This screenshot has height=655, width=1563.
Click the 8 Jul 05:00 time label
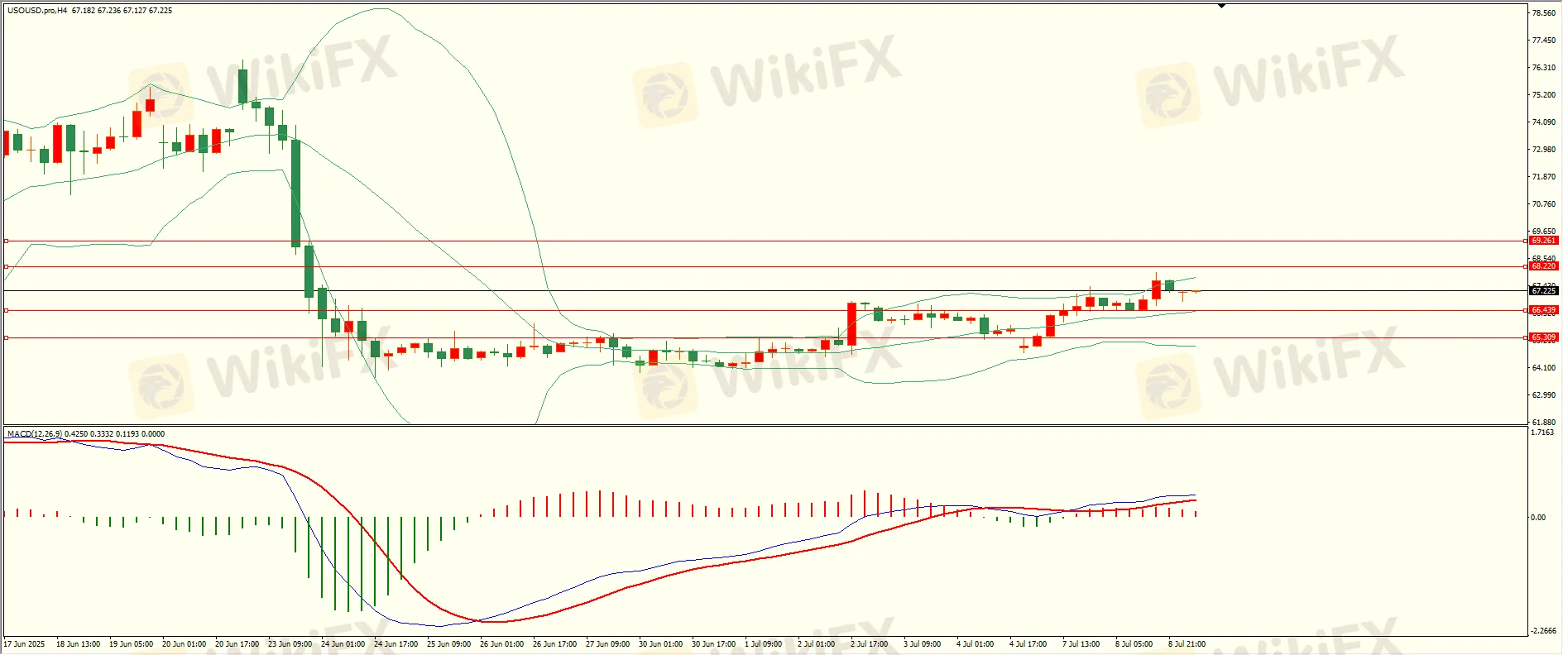tap(1134, 644)
